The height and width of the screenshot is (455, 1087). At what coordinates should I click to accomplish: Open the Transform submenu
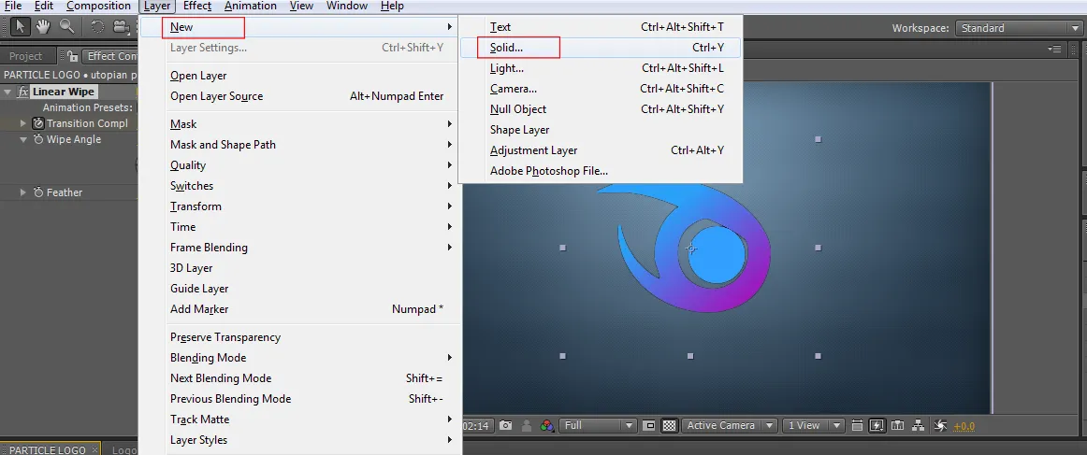(x=300, y=206)
